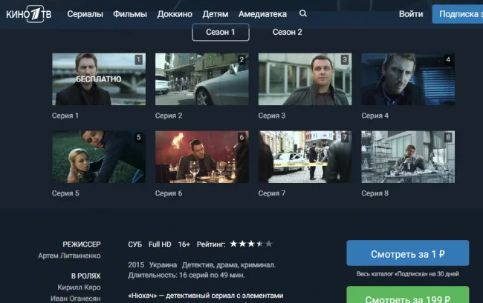Open the Серия 7 thumbnail

tap(305, 157)
